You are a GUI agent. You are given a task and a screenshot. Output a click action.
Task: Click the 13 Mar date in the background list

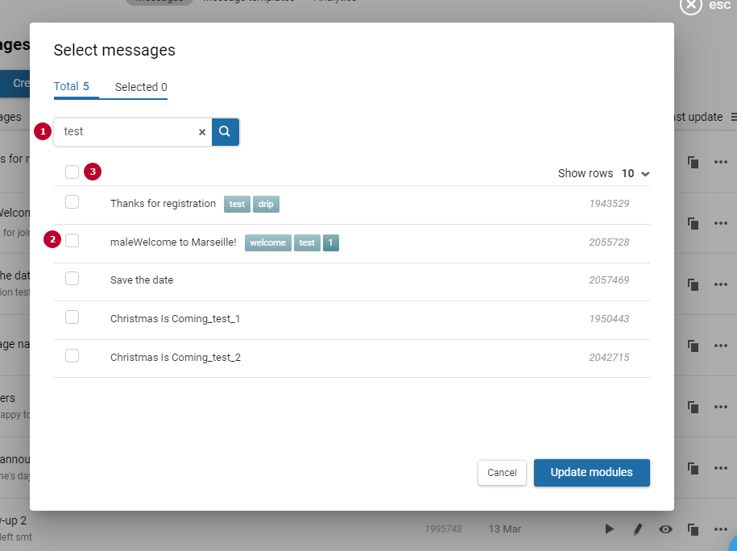[505, 529]
